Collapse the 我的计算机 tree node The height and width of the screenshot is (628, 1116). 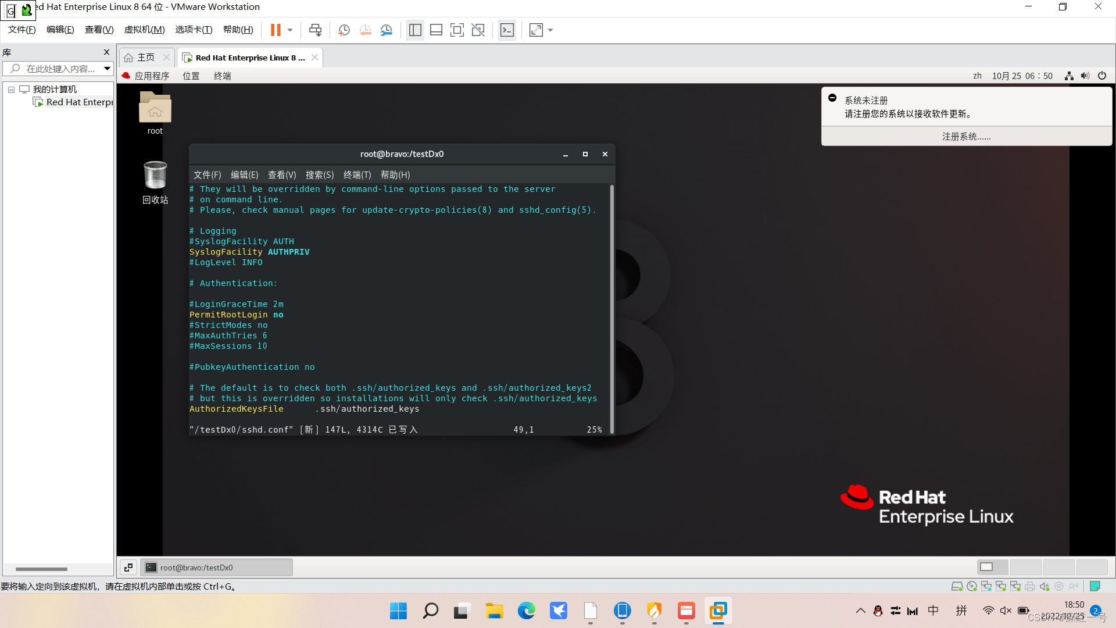[x=11, y=90]
